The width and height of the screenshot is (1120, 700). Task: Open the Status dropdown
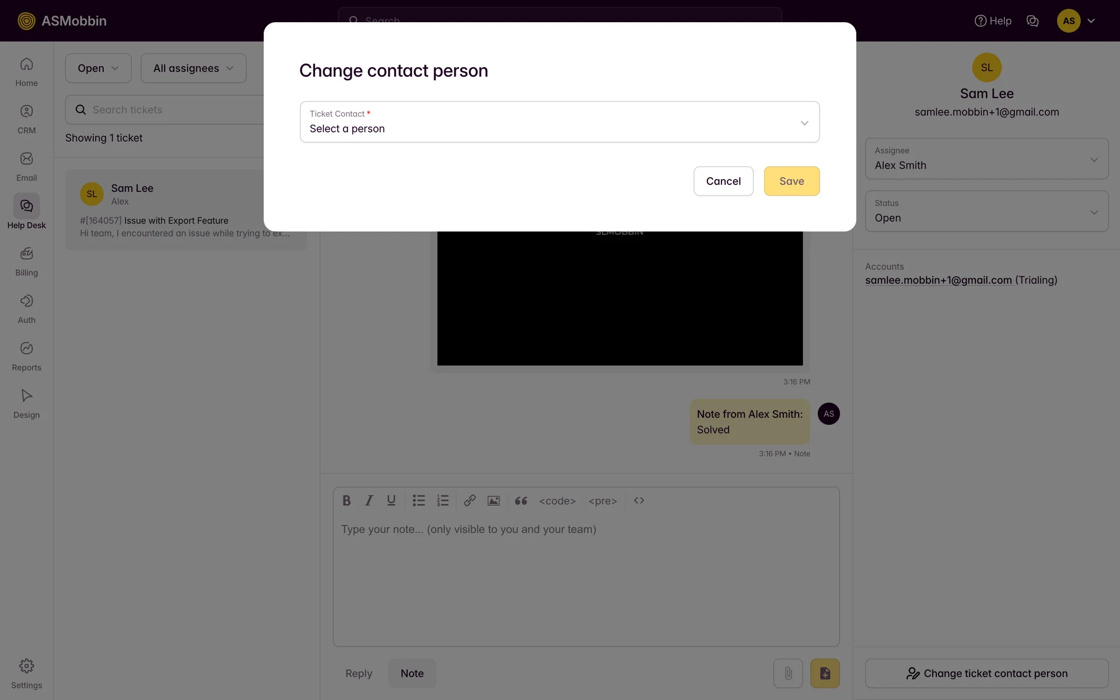tap(986, 211)
